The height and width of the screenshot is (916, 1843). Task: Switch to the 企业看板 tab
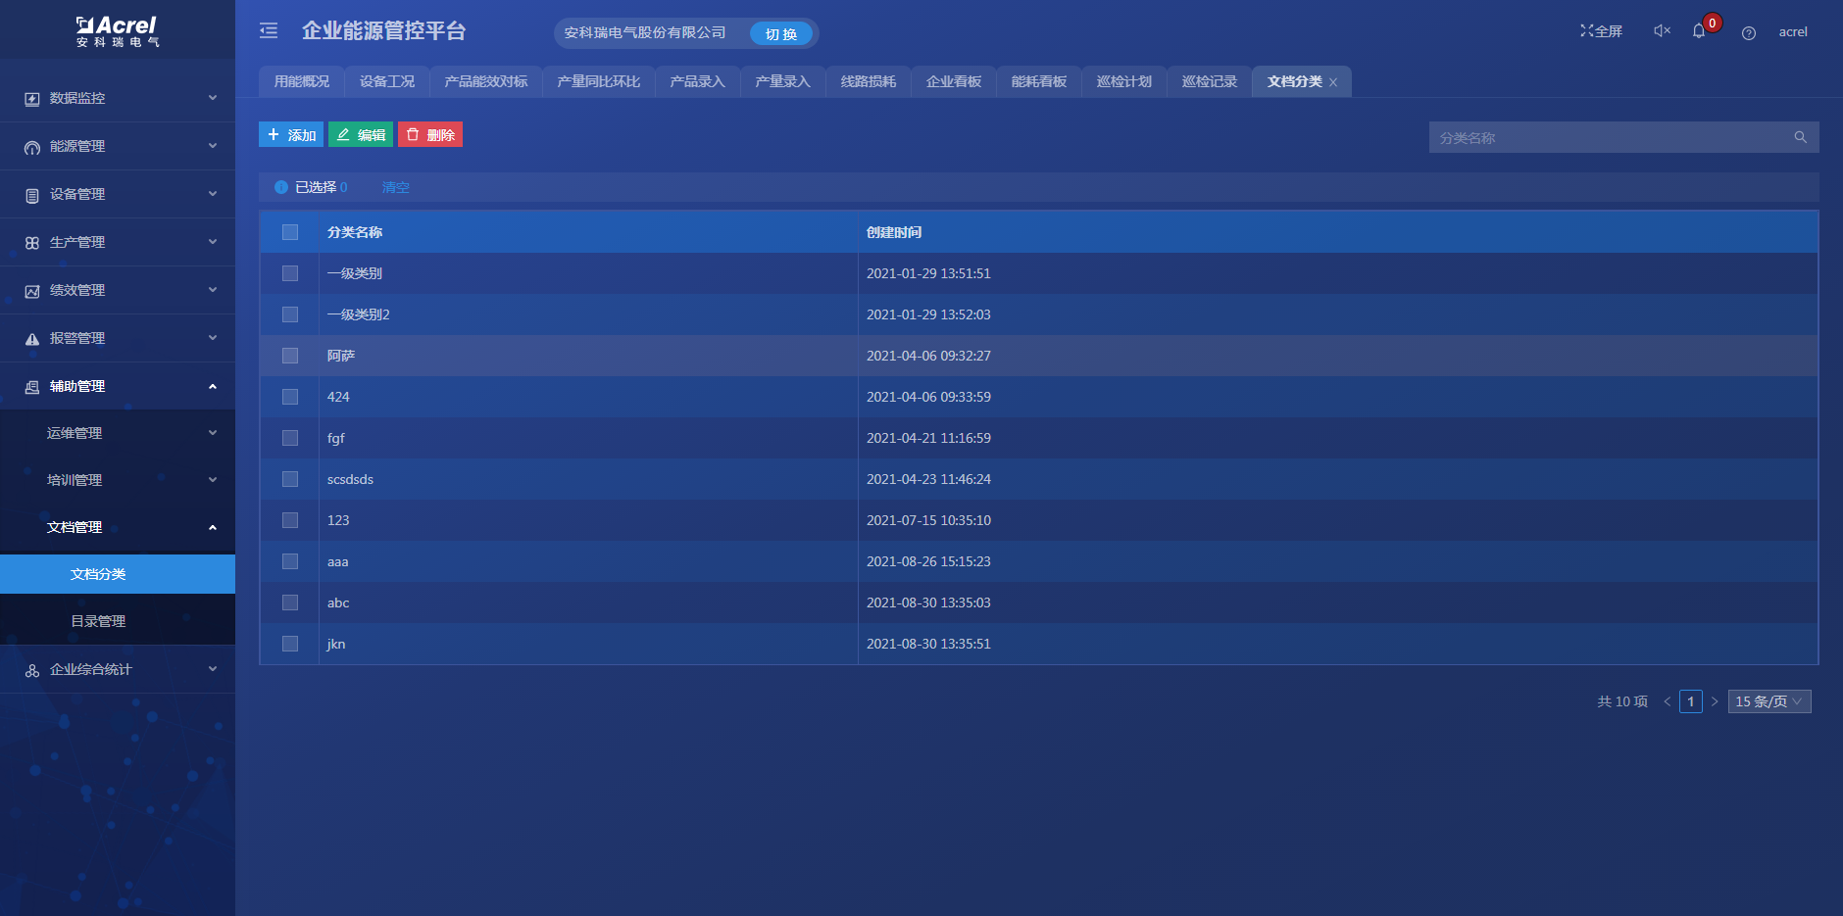953,82
